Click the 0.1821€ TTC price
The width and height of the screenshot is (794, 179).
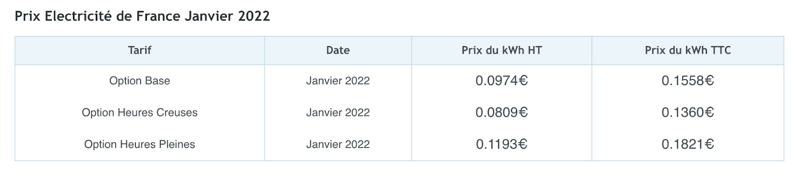(x=688, y=144)
